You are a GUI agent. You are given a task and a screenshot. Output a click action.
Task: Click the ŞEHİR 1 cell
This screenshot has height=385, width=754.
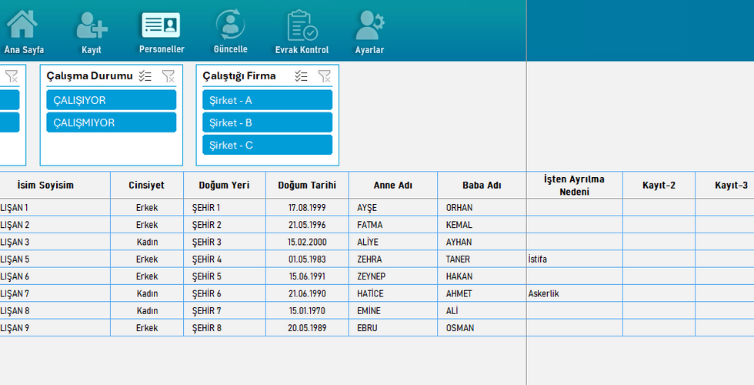225,207
